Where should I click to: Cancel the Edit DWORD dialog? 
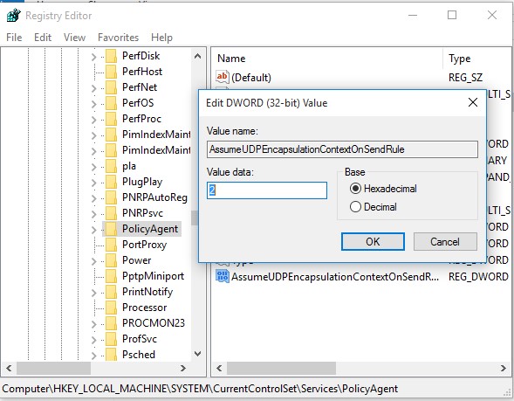[445, 242]
